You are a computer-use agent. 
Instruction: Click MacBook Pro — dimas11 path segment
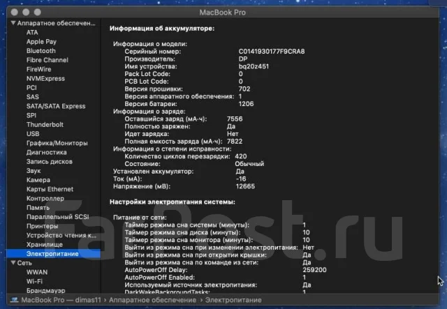tap(61, 300)
